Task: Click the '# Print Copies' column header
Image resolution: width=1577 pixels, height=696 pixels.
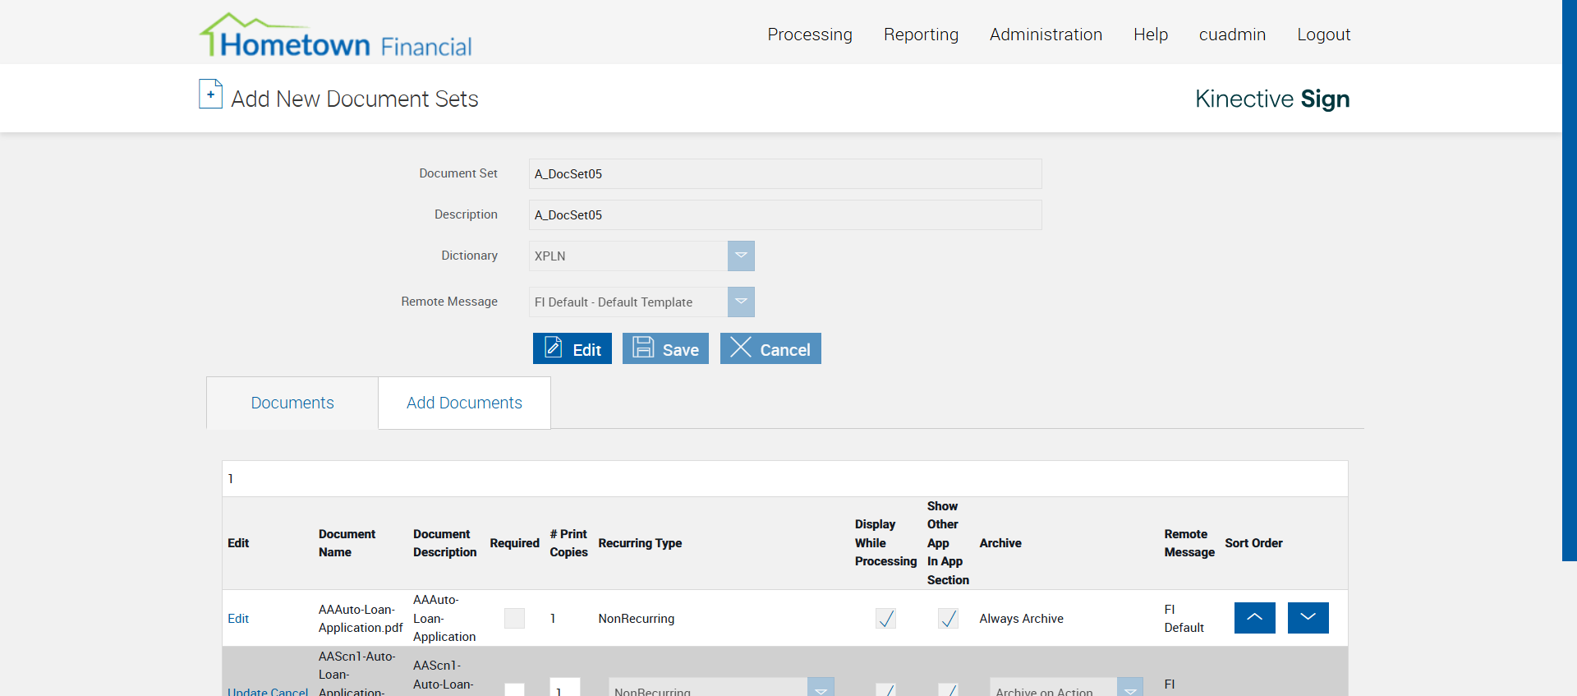Action: pos(568,543)
